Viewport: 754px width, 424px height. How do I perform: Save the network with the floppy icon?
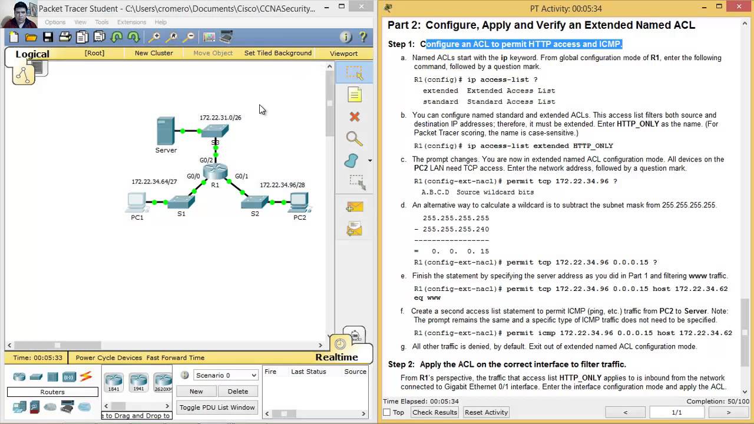[48, 37]
